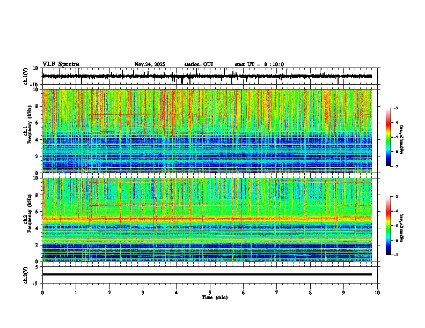Click the ch.2 colorbar 'log(PSD)' label
Screen dimensions: 425x328
coord(402,228)
